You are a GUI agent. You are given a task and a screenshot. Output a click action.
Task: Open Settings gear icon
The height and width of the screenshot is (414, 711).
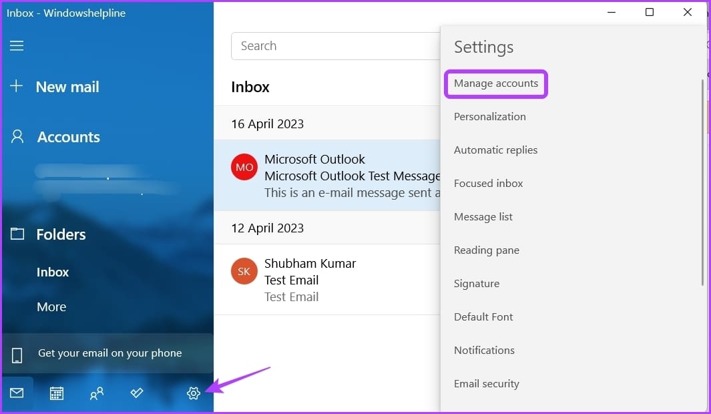tap(194, 393)
